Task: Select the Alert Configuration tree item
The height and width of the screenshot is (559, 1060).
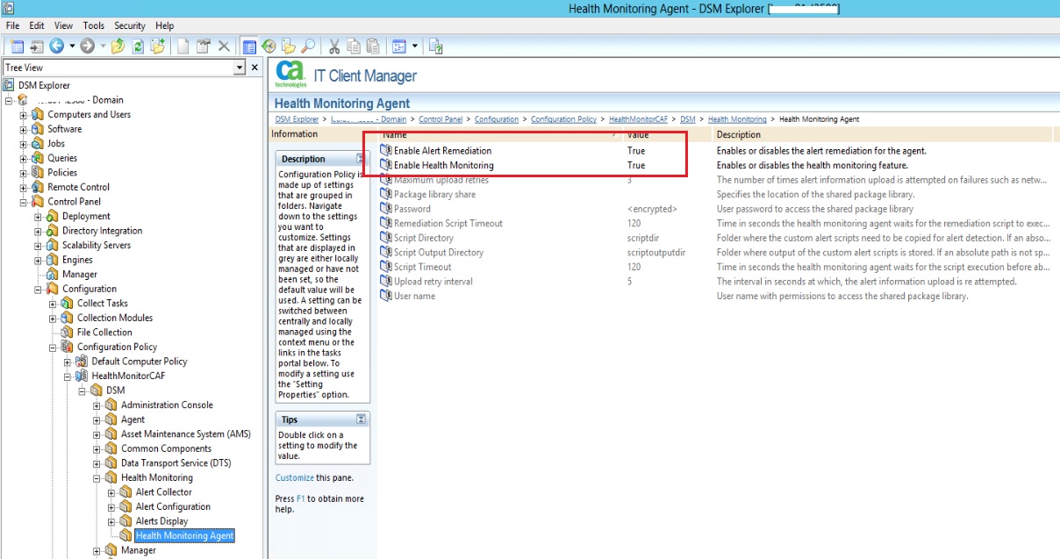Action: click(x=173, y=507)
